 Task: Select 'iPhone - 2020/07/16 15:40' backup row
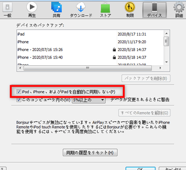pos(90,57)
